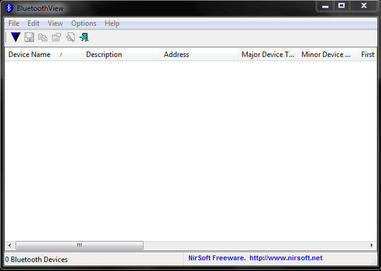Sort by Major Device Type column

(268, 55)
